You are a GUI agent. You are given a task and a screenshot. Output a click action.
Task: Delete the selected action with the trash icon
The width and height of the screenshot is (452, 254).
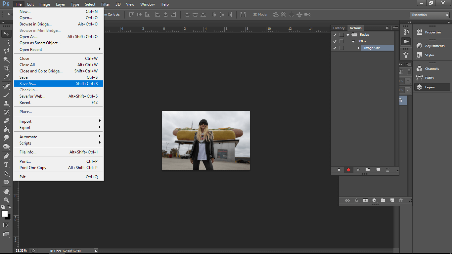point(387,170)
